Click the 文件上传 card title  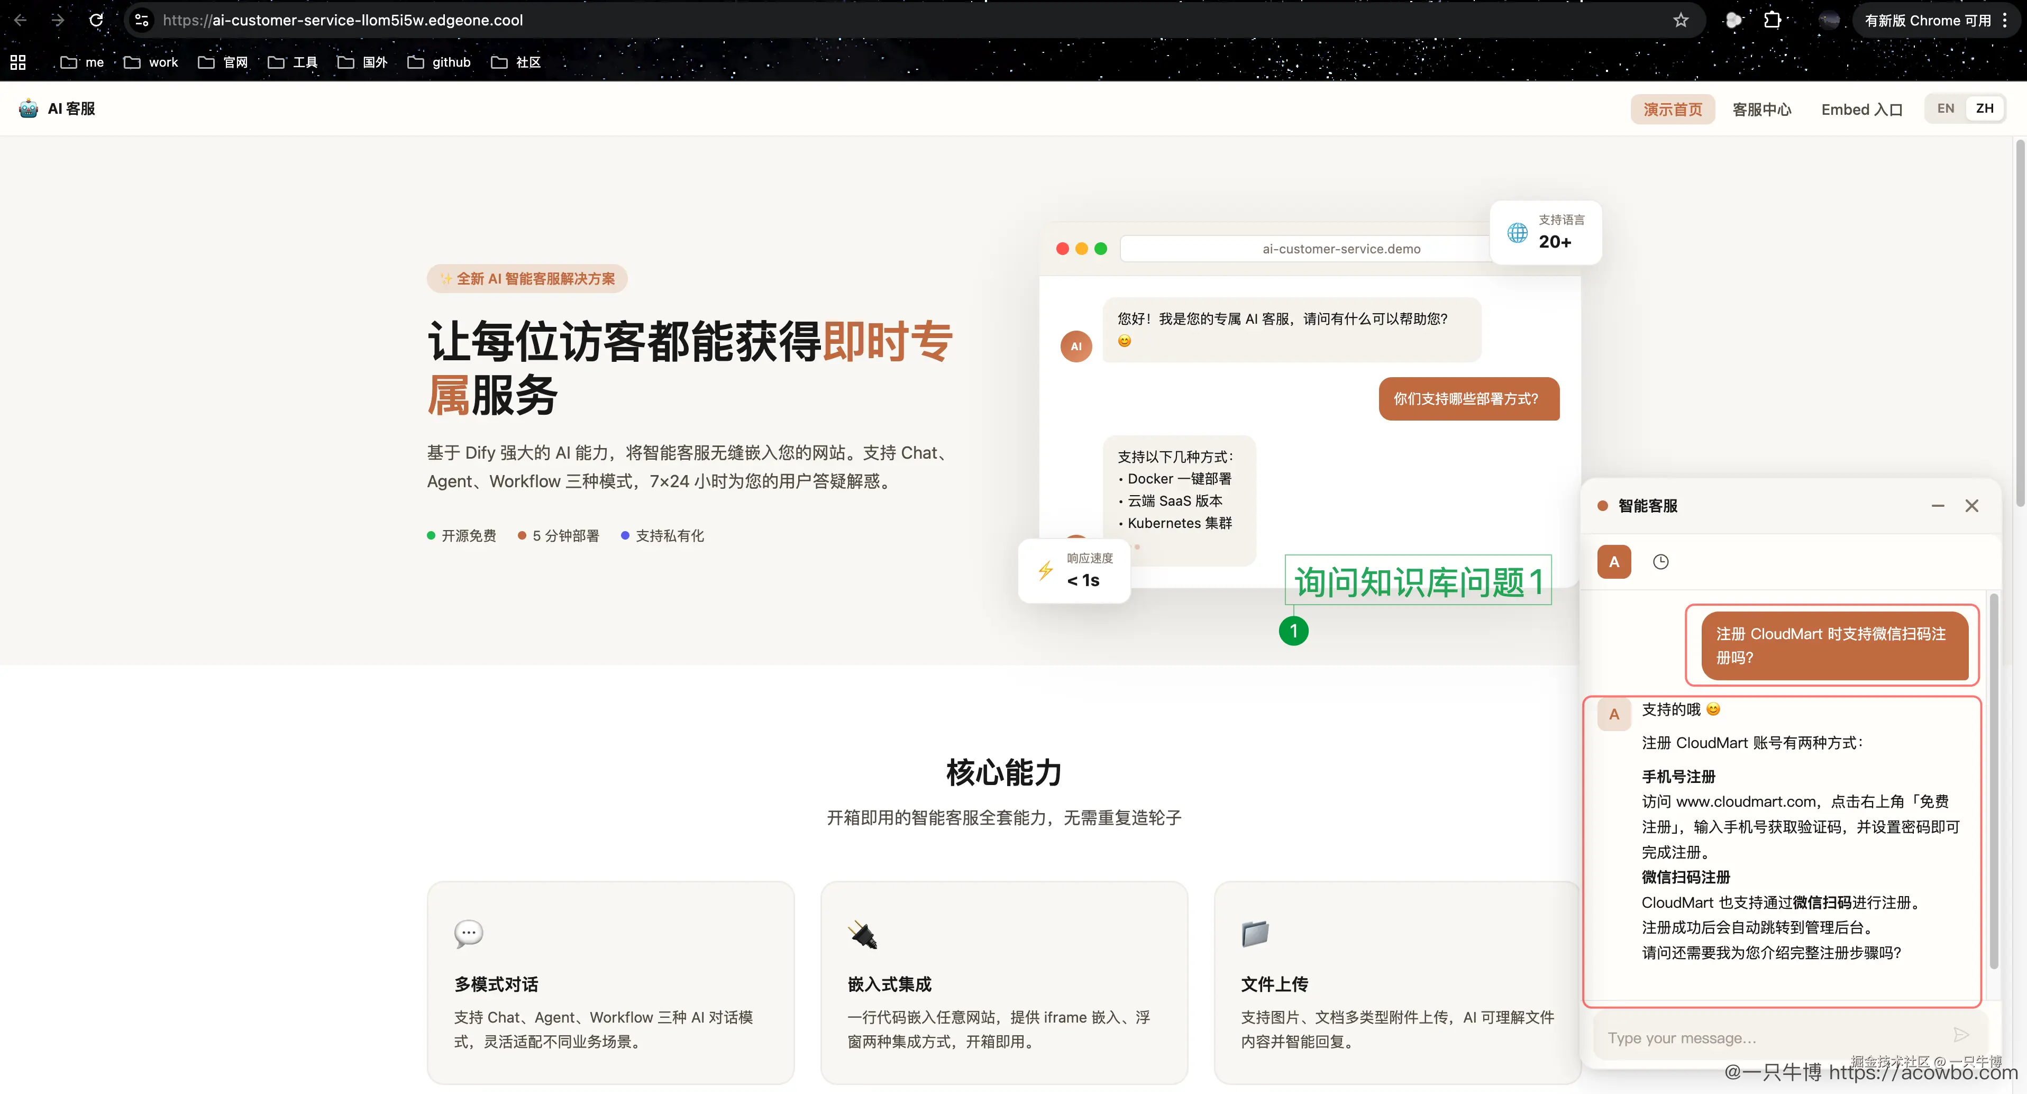[x=1274, y=984]
